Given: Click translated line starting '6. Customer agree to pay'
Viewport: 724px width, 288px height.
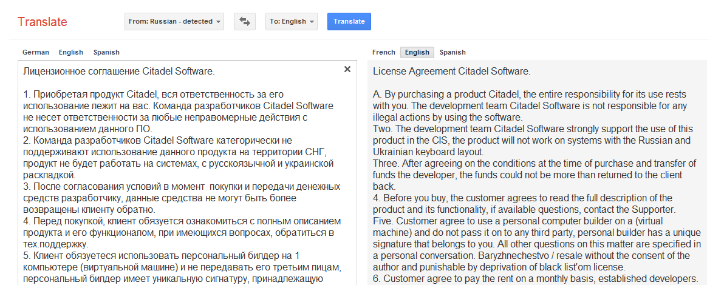Looking at the screenshot, I should tap(536, 279).
